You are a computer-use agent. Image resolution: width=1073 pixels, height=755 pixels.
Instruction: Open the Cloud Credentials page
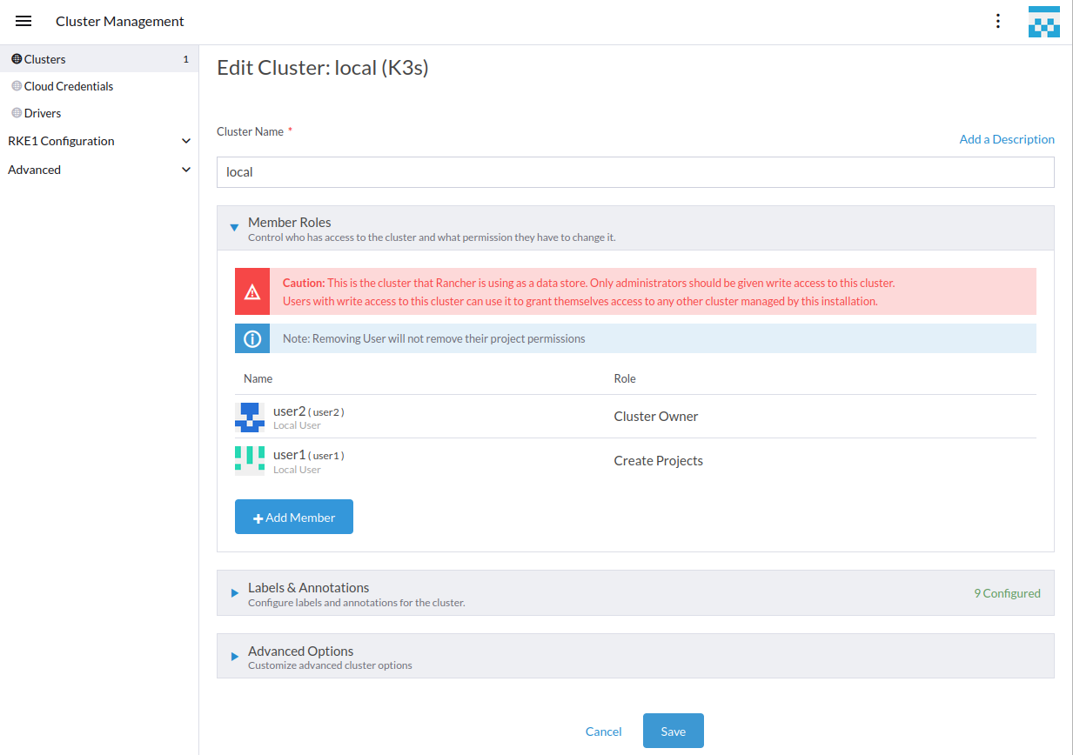(x=68, y=85)
